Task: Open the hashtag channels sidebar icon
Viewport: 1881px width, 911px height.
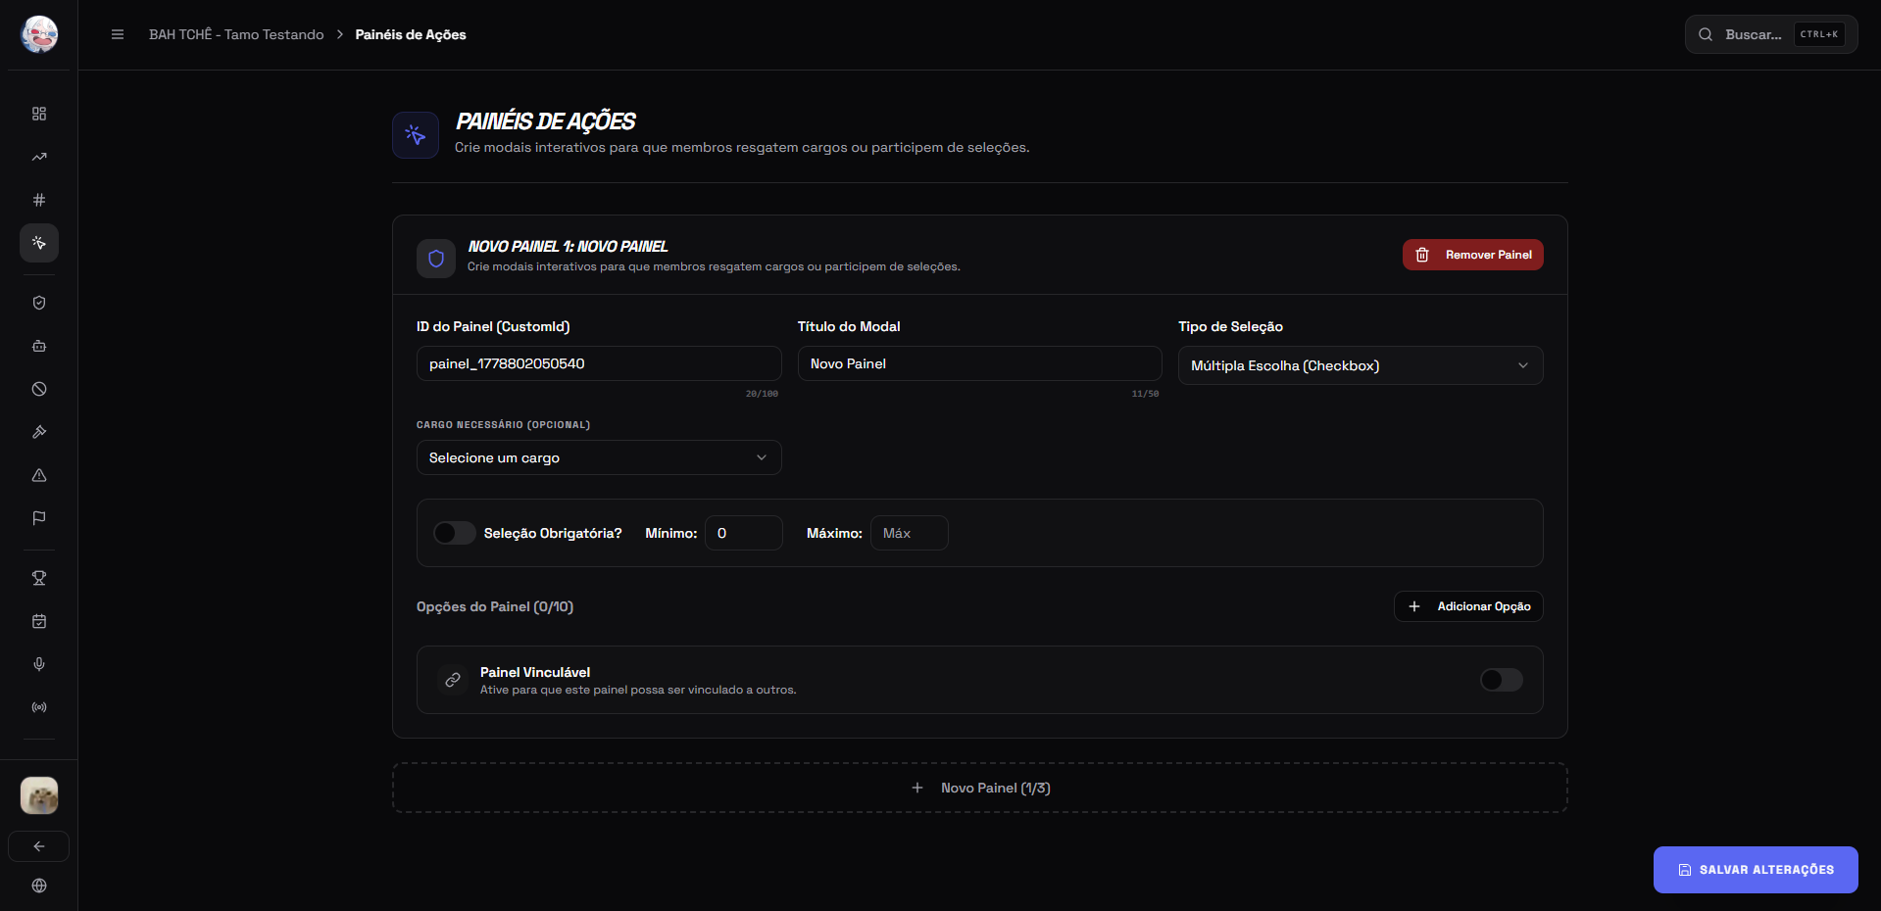Action: click(39, 200)
